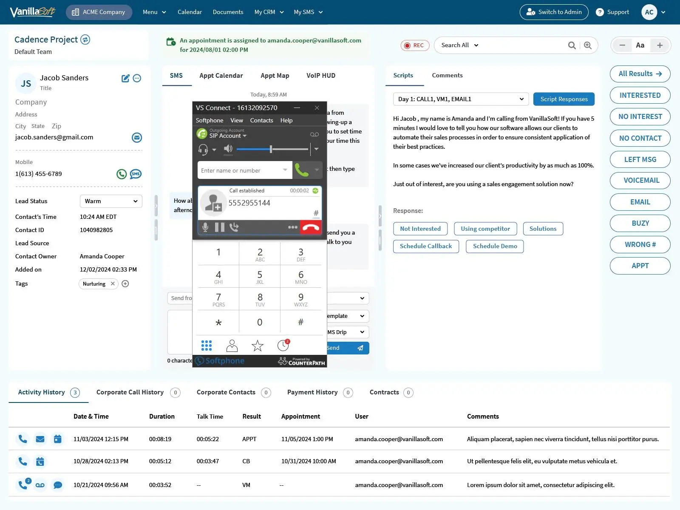
Task: Open softphone contacts person icon
Action: 232,346
